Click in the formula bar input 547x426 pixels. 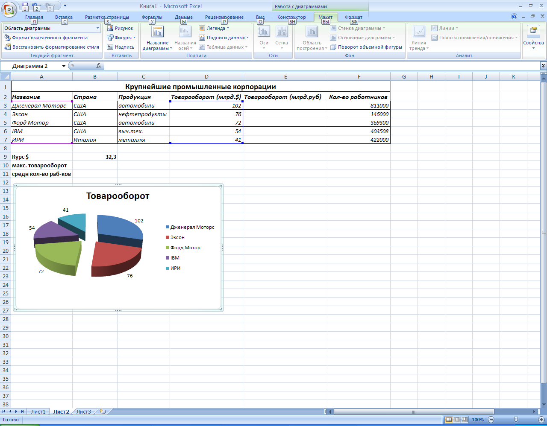tap(322, 66)
